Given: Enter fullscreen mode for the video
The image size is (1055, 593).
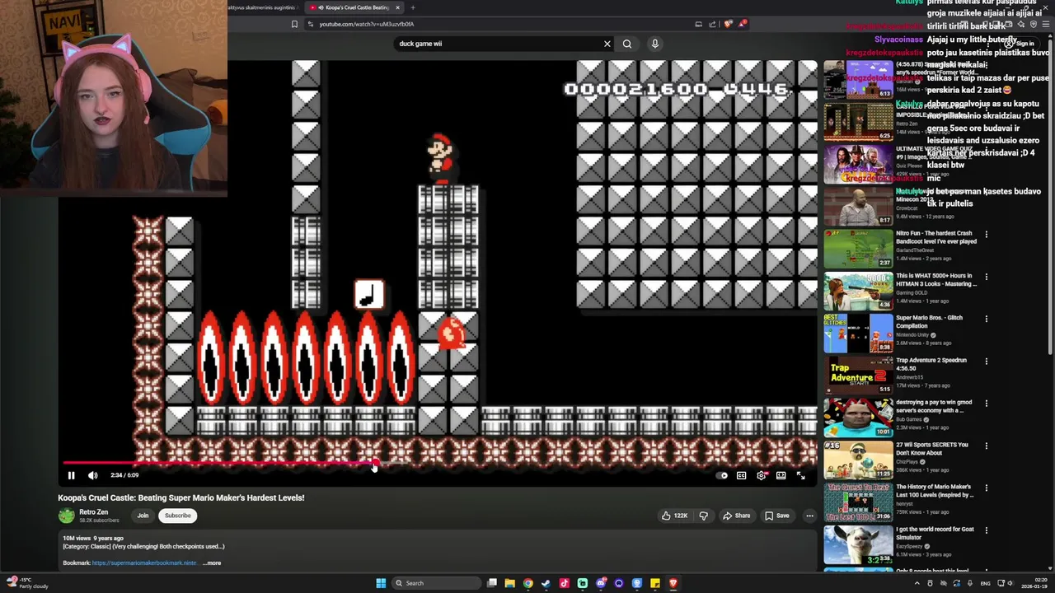Looking at the screenshot, I should tap(800, 475).
